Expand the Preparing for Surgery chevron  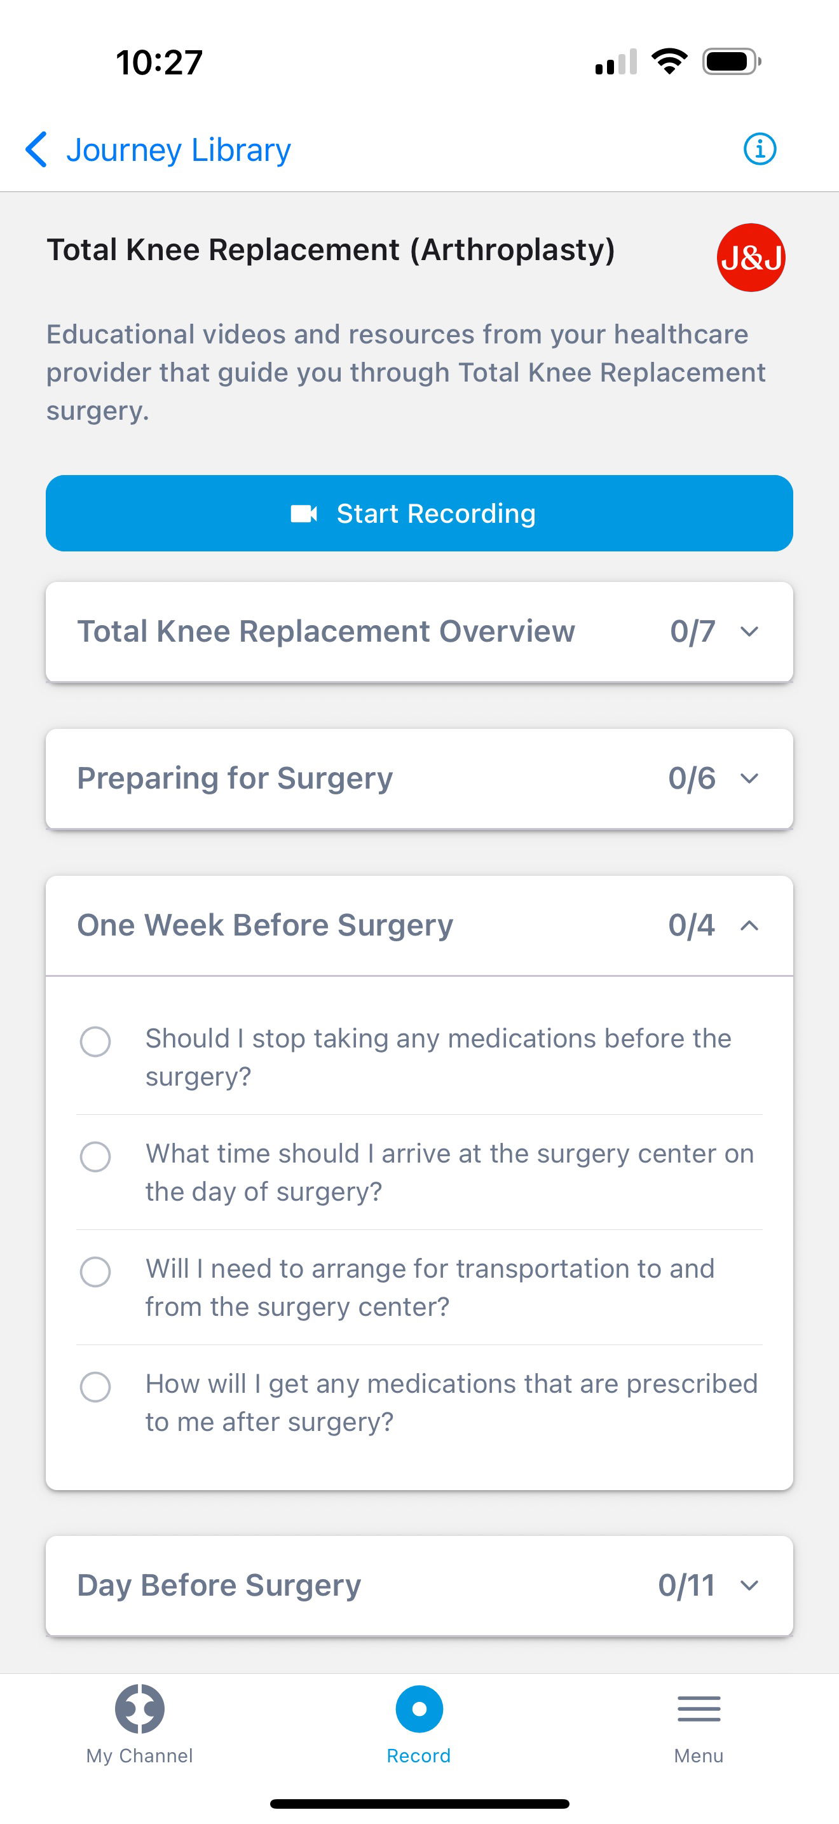point(749,778)
